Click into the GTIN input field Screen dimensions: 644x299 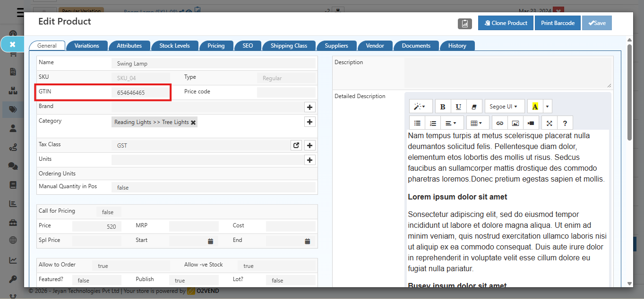[141, 93]
